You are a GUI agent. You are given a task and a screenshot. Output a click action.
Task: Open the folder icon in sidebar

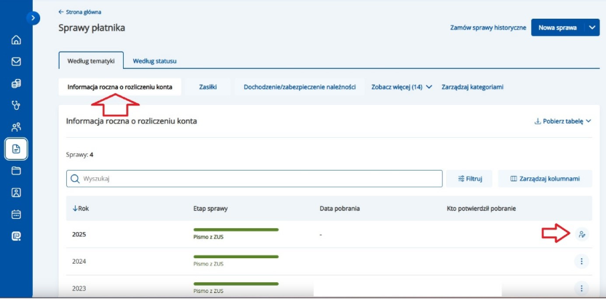click(16, 171)
